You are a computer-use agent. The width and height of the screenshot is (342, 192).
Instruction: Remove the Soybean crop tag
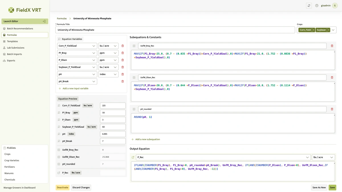tap(328, 30)
